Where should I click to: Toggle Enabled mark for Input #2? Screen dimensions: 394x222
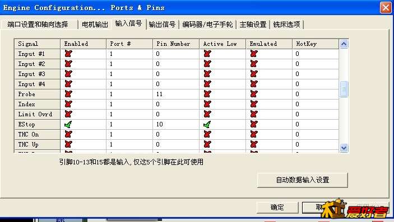point(68,64)
